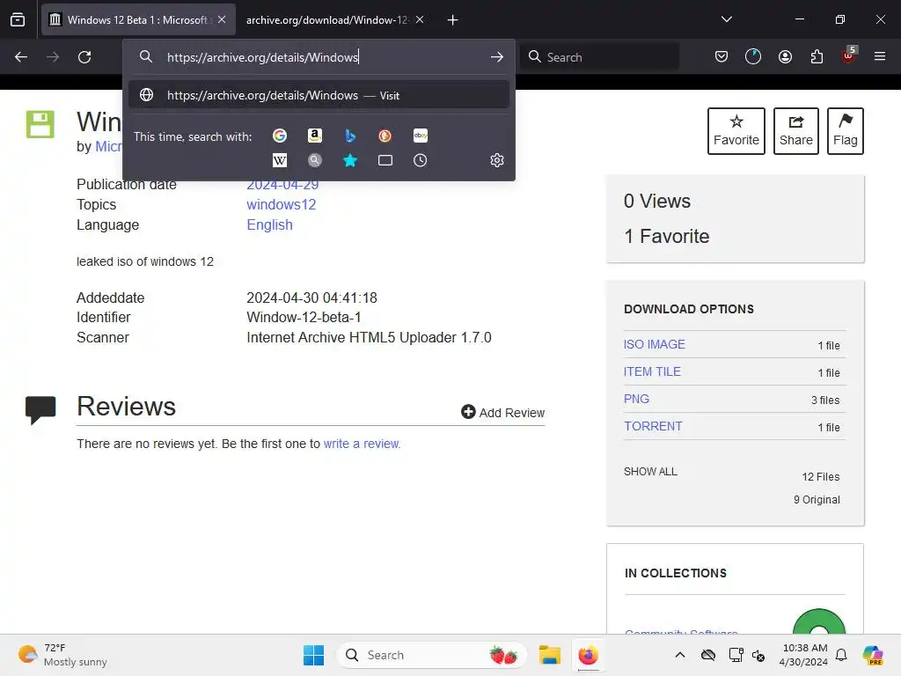This screenshot has height=676, width=901.
Task: Search this time with Bing
Action: coord(350,136)
